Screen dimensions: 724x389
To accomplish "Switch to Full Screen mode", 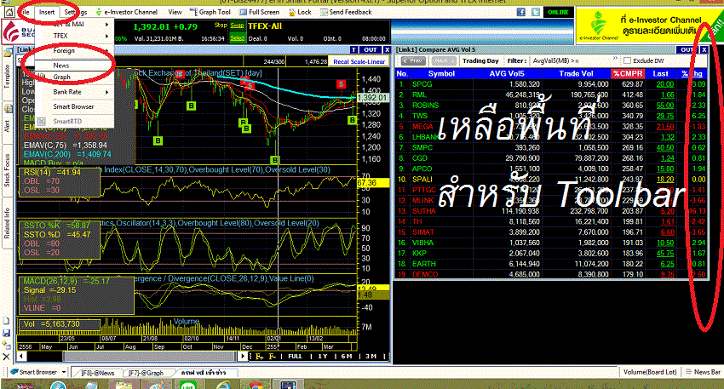I will pyautogui.click(x=260, y=12).
